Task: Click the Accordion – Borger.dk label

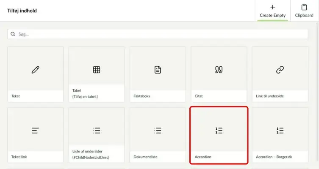Action: pos(274,157)
